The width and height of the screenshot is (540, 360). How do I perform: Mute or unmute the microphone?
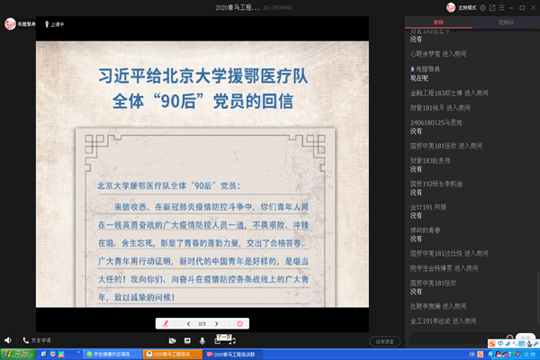point(202,341)
